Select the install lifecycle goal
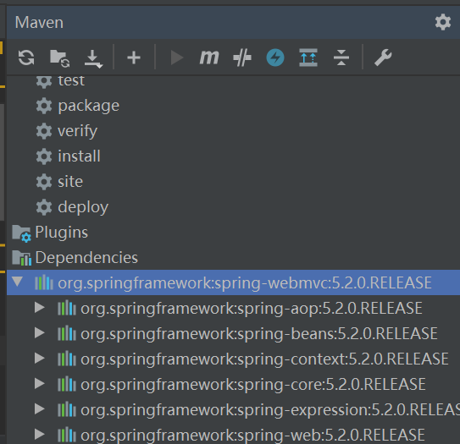 point(79,156)
